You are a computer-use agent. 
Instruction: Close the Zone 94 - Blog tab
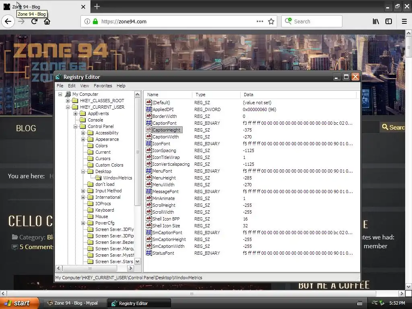tap(83, 7)
